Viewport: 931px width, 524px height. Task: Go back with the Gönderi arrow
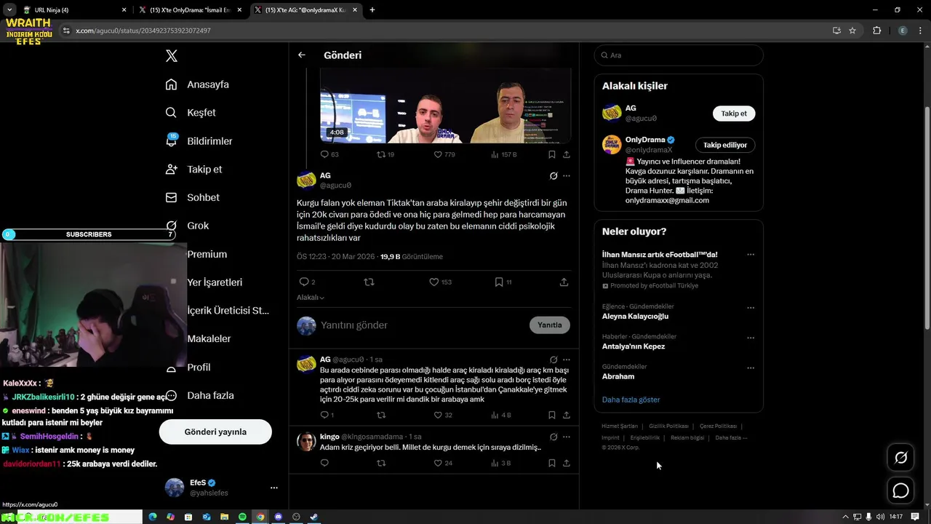point(302,55)
